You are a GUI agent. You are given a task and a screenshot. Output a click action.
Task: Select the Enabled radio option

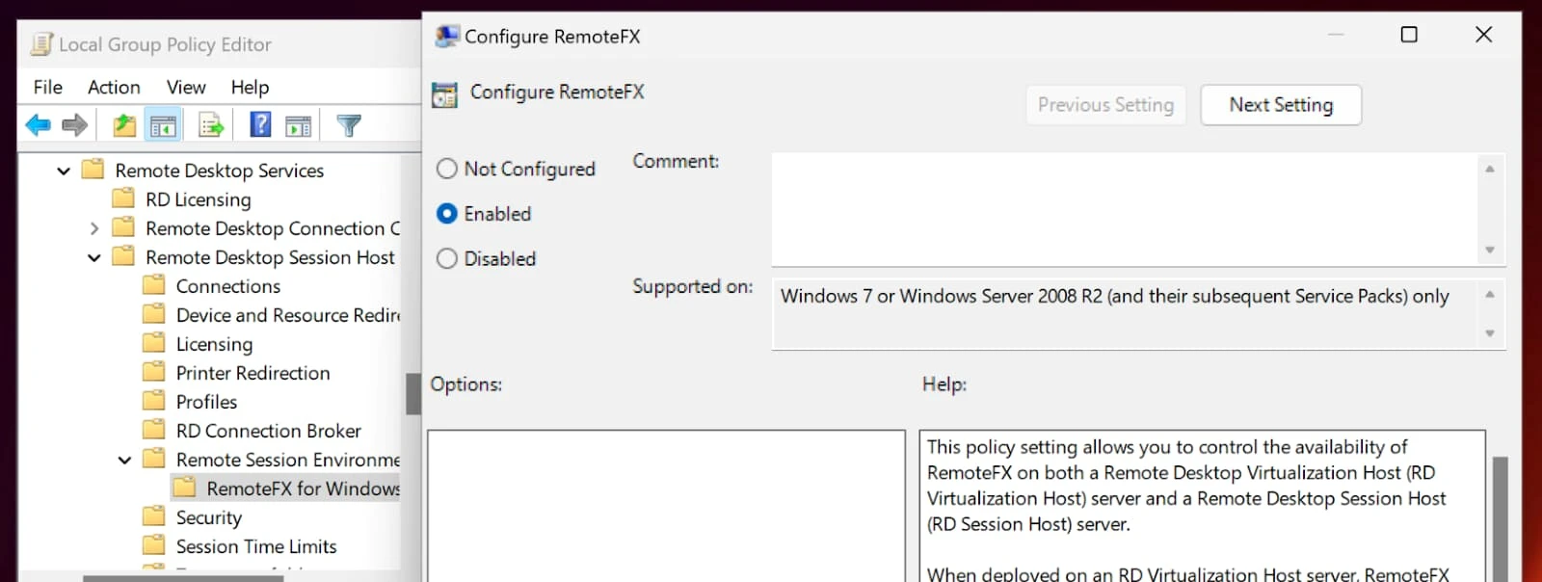tap(447, 214)
